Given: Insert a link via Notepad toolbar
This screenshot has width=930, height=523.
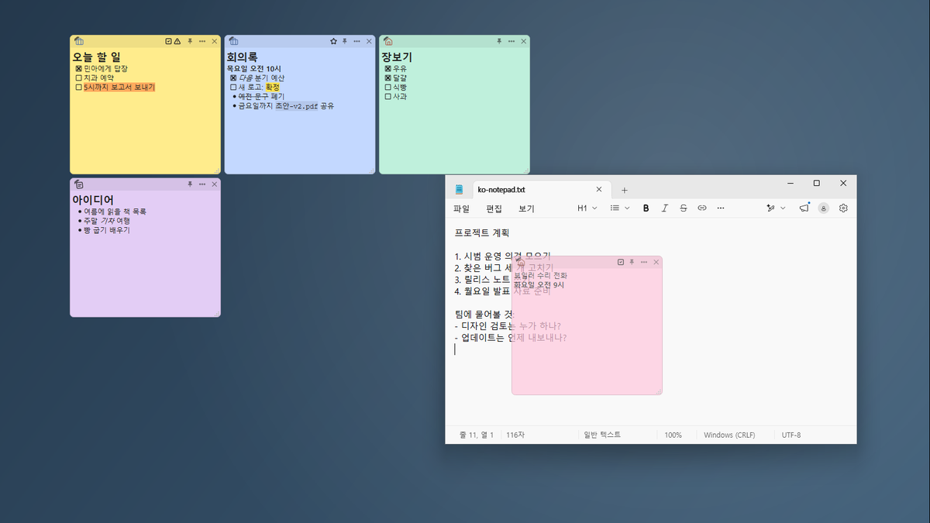Looking at the screenshot, I should [x=702, y=208].
